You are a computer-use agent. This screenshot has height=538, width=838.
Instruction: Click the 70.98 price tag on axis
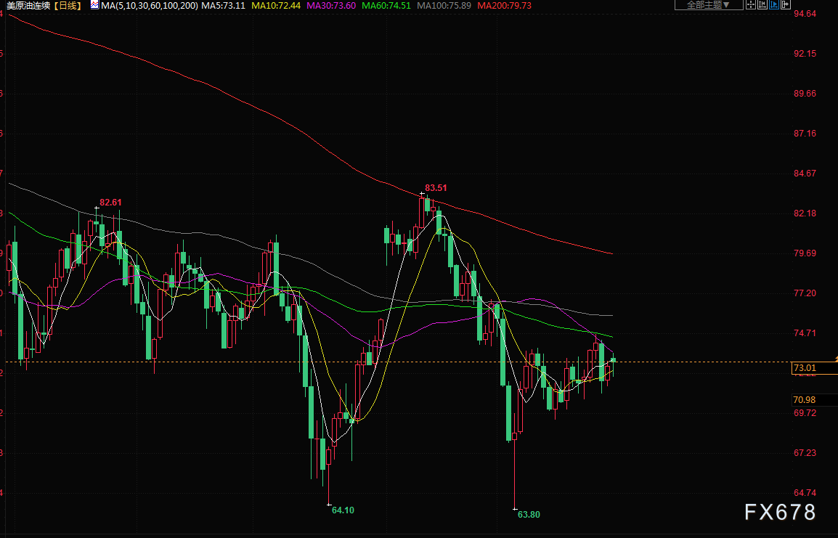click(x=805, y=399)
